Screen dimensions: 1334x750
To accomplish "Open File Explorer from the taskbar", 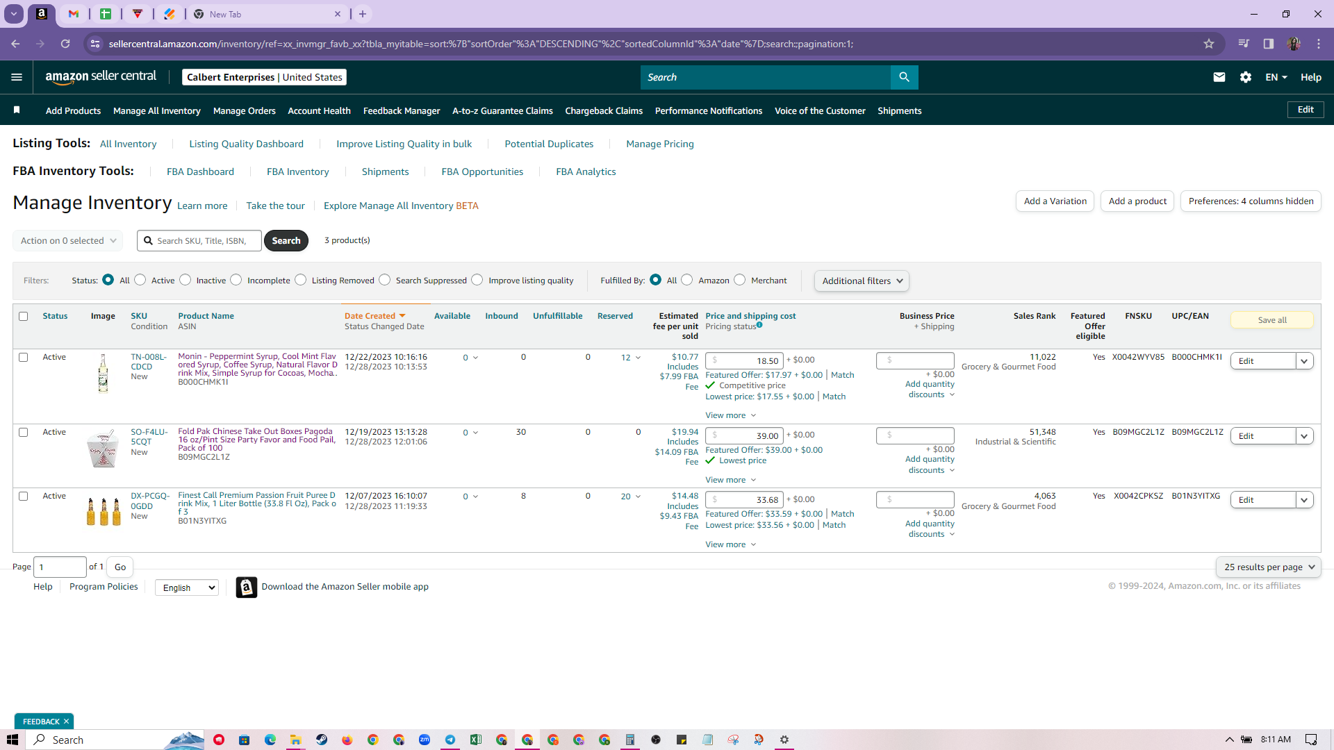I will [x=296, y=740].
